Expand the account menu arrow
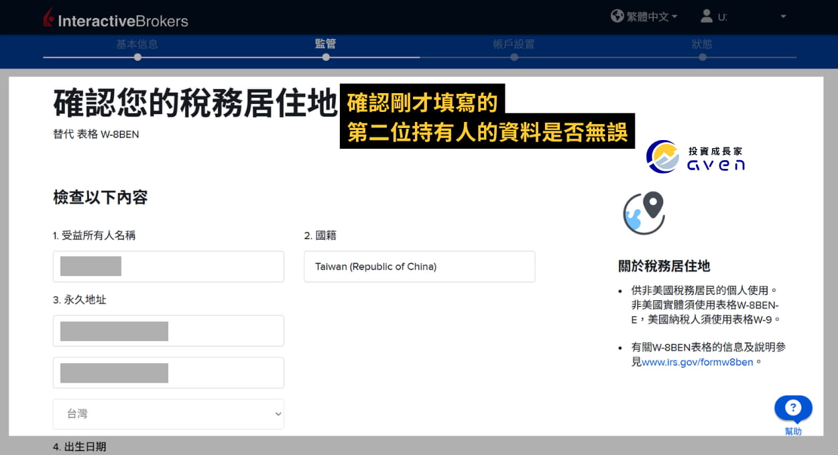 783,17
